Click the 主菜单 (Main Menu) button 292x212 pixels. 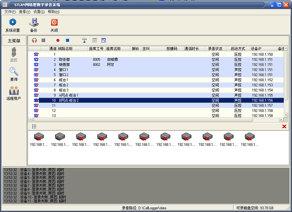coord(14,41)
